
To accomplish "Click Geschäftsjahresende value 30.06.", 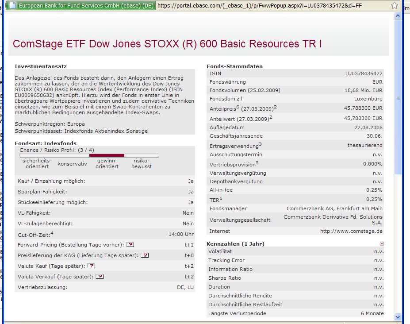I will coord(375,136).
